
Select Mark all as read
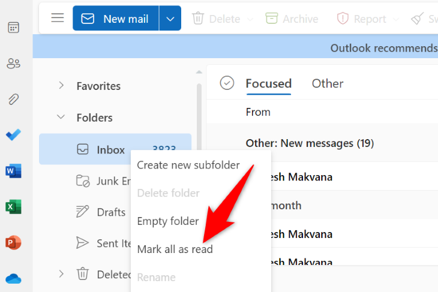pos(175,249)
